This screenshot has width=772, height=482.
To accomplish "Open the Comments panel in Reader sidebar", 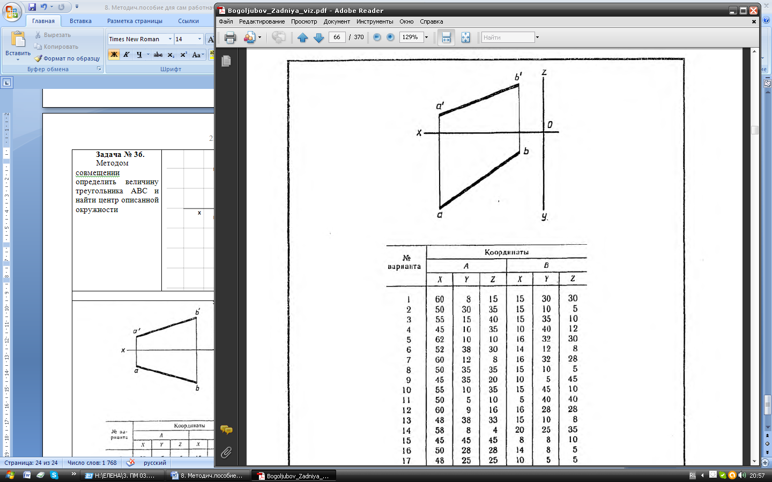I will point(226,430).
